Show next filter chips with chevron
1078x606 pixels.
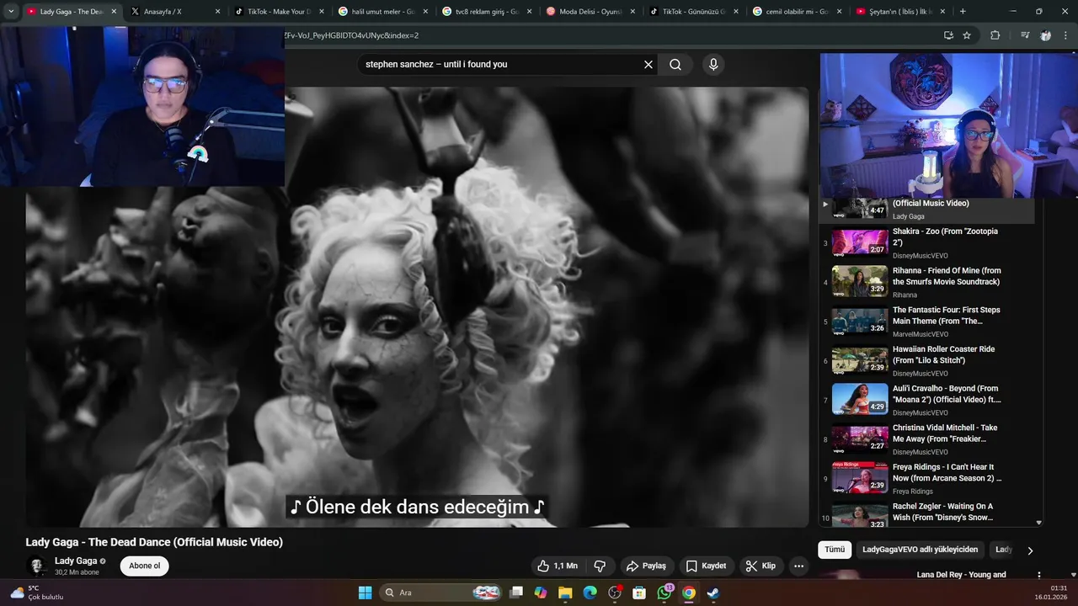coord(1029,550)
